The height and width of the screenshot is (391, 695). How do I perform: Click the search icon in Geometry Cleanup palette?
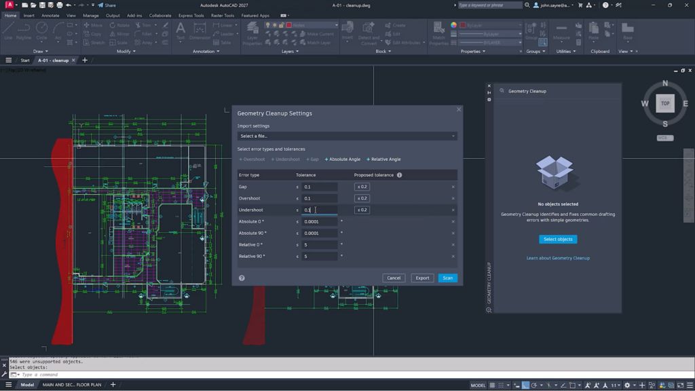[502, 91]
